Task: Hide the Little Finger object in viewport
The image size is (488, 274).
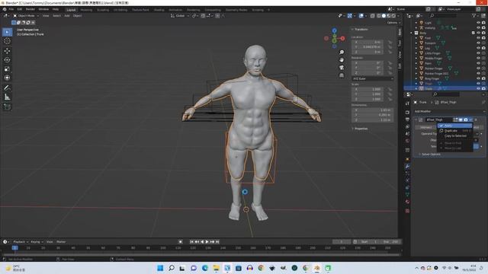Action: pyautogui.click(x=478, y=53)
